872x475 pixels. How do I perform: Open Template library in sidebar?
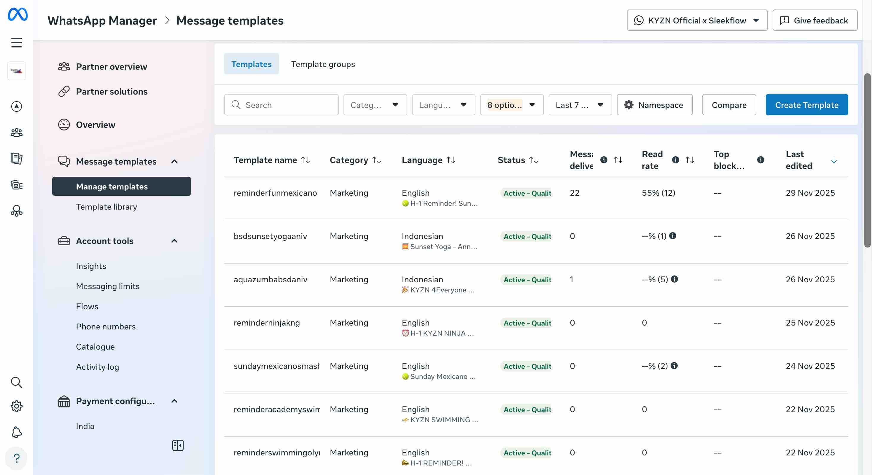coord(106,207)
